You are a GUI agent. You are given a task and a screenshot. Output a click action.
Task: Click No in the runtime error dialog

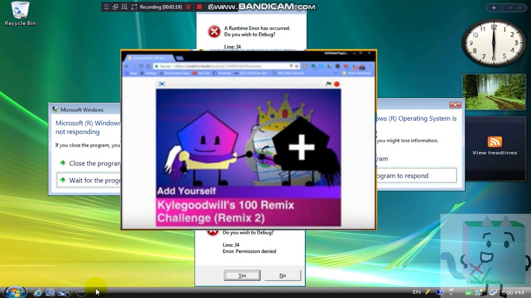pyautogui.click(x=283, y=275)
